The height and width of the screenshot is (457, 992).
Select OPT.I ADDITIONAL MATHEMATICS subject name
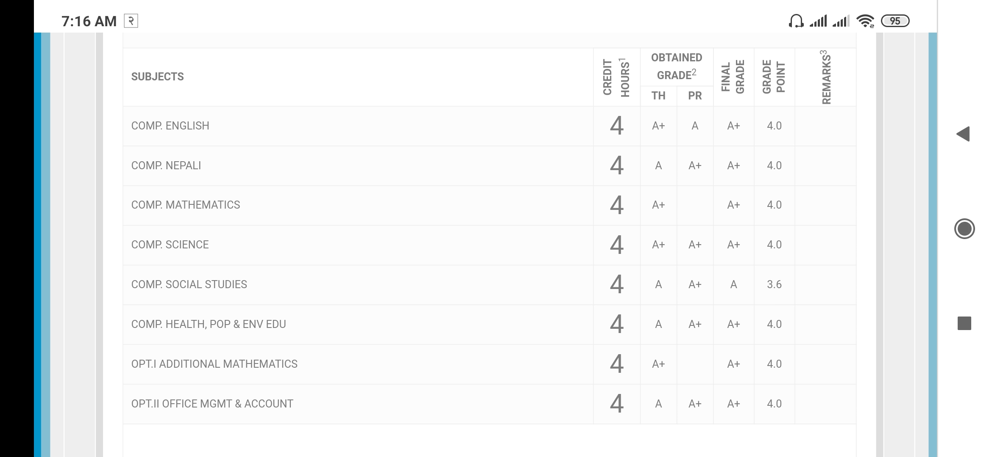pyautogui.click(x=214, y=364)
